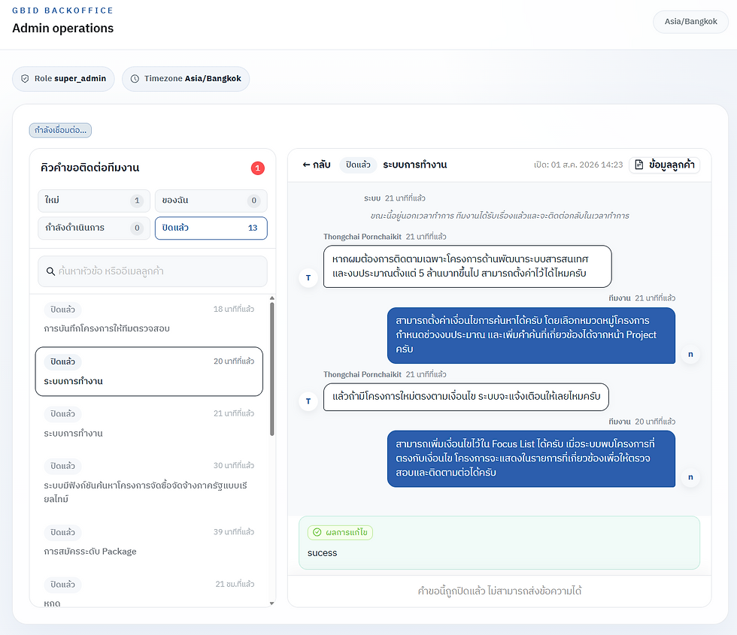This screenshot has width=737, height=635.
Task: Click the 39 นาทีที่แล้ว timestamp in the list
Action: point(234,532)
